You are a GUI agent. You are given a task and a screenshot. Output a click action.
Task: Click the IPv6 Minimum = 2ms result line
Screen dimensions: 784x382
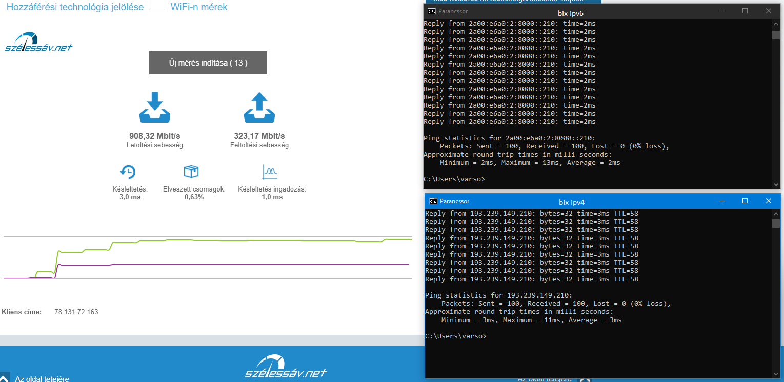tap(530, 163)
